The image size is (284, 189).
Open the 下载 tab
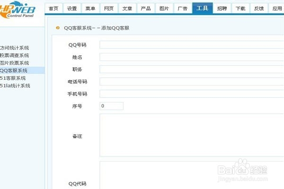241,9
